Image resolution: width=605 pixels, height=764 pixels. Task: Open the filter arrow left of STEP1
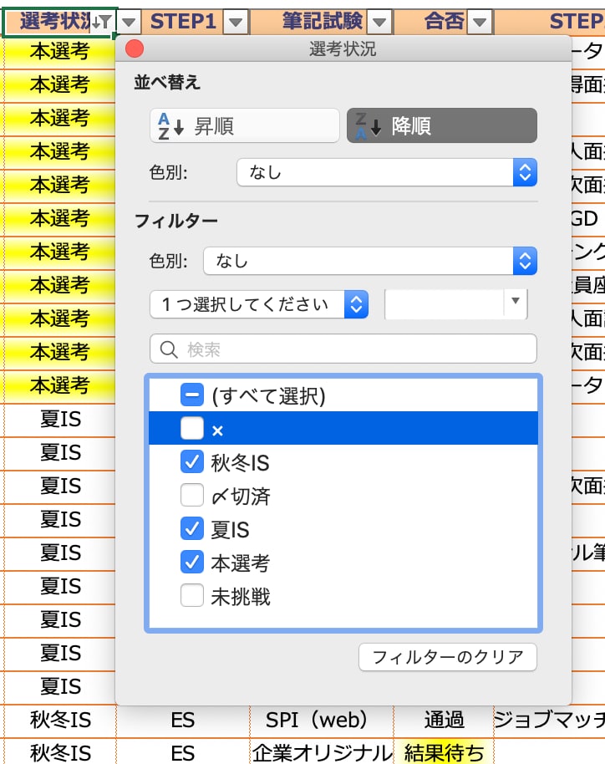coord(129,22)
